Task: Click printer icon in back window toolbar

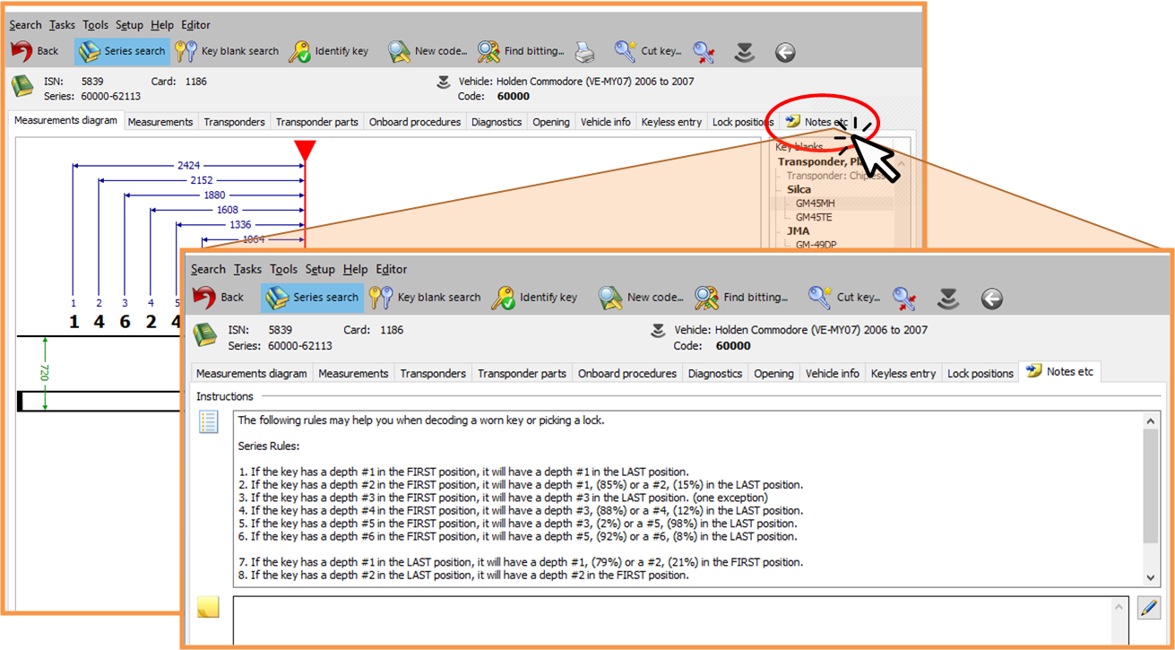Action: [x=584, y=52]
